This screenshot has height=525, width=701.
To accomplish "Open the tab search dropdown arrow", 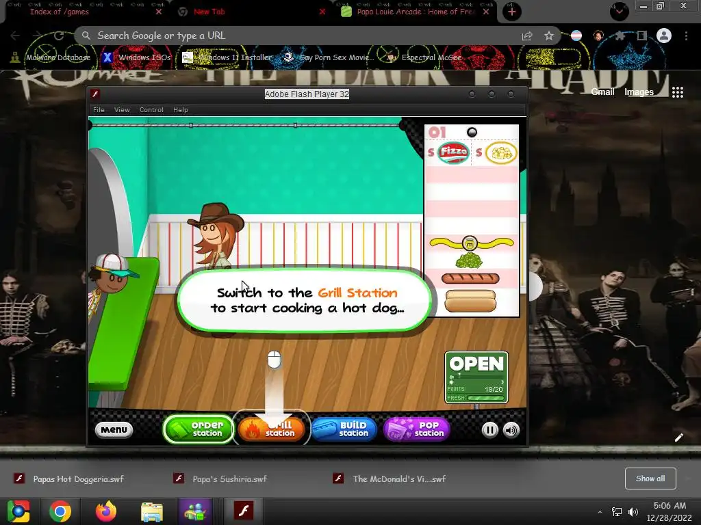I will (x=619, y=12).
